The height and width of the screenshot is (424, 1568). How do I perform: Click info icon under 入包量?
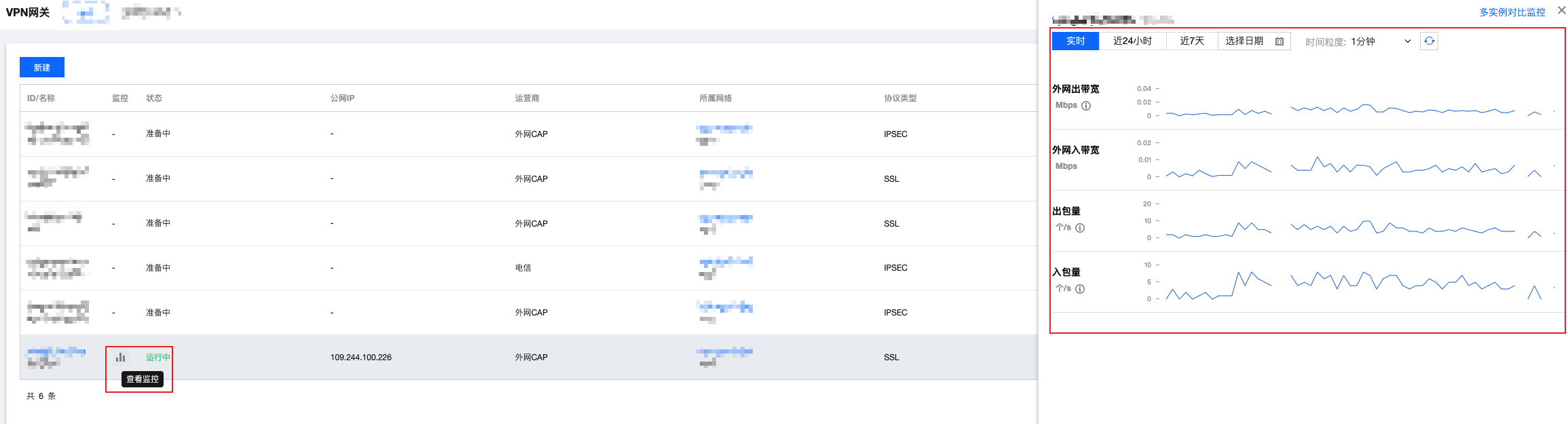[1080, 289]
